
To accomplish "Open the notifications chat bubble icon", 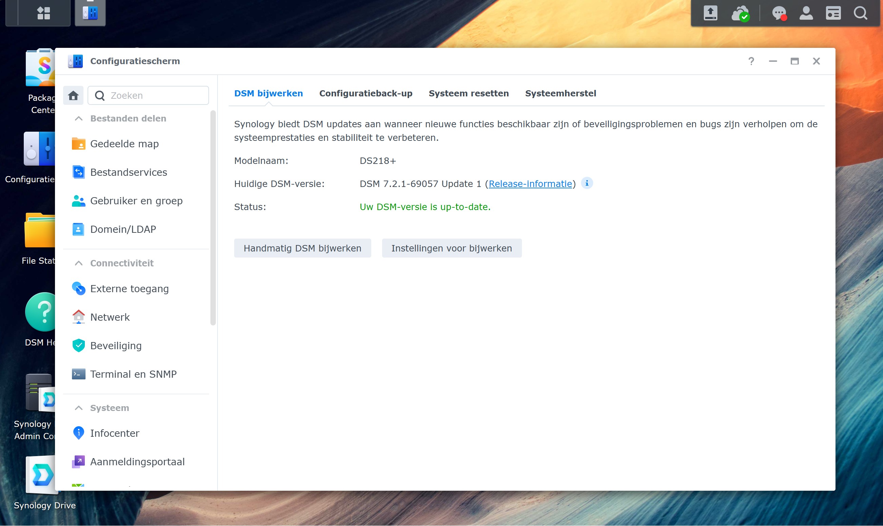I will click(x=779, y=14).
